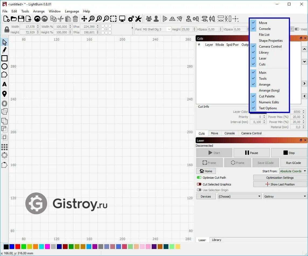Open Start From Absolute Coords dropdown
308x256 pixels.
click(293, 171)
